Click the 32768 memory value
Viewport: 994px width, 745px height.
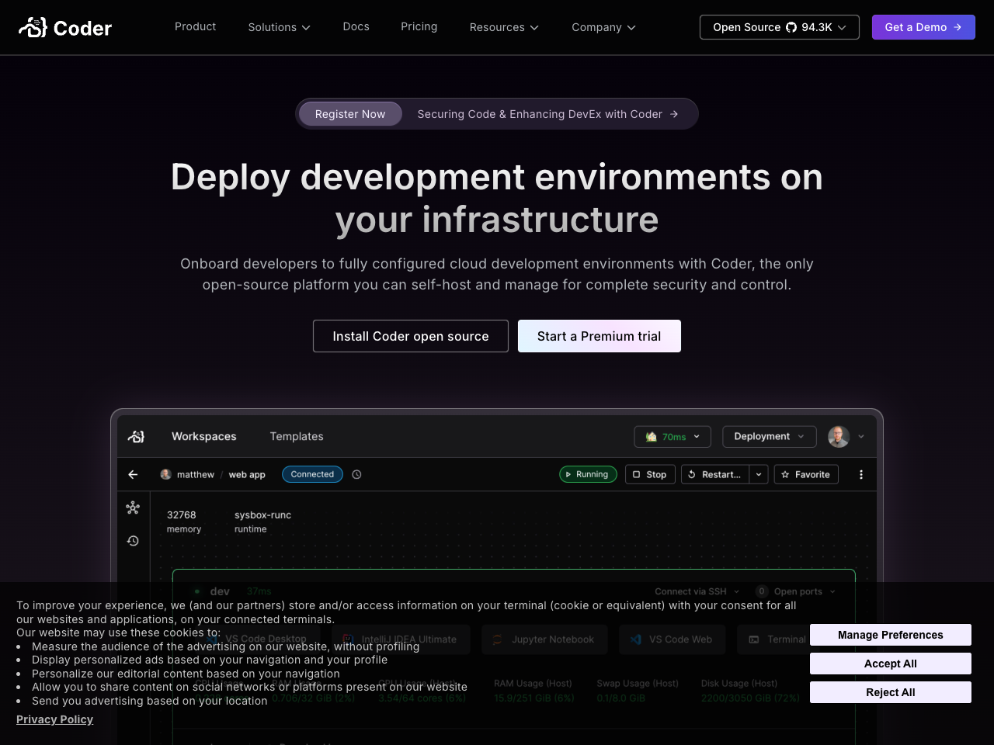point(182,515)
